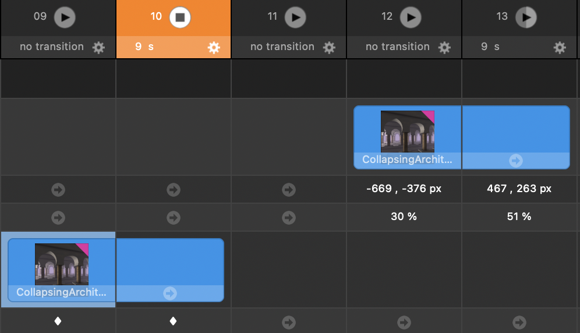Click the 9 s transition duration of cue 13
Viewport: 580px width, 333px height.
(490, 47)
